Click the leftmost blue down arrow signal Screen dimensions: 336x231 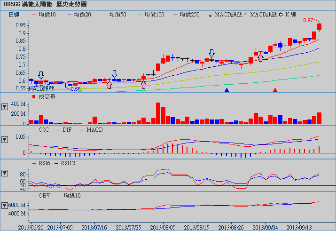(41, 75)
